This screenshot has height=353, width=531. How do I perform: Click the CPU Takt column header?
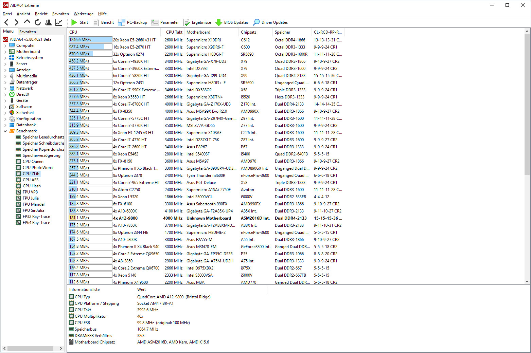tap(174, 32)
